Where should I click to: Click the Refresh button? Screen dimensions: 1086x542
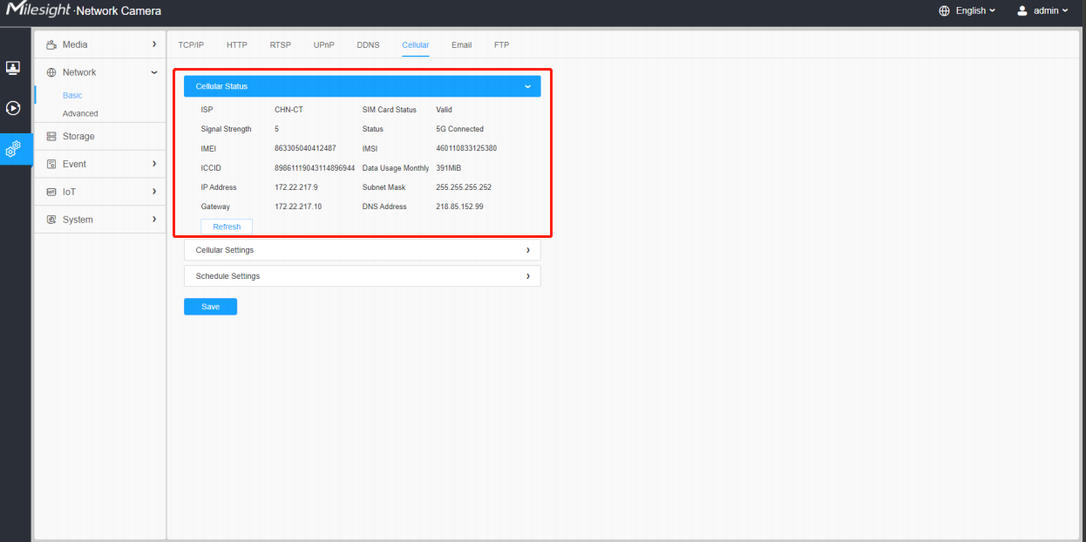[227, 227]
